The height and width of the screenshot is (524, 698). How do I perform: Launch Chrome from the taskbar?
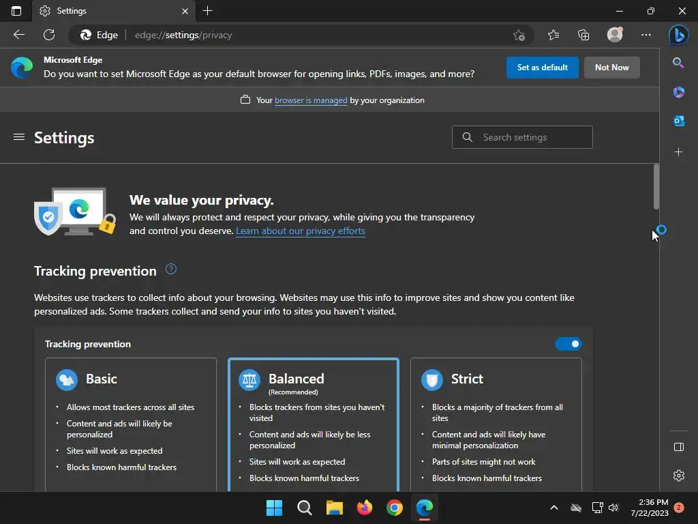click(395, 508)
